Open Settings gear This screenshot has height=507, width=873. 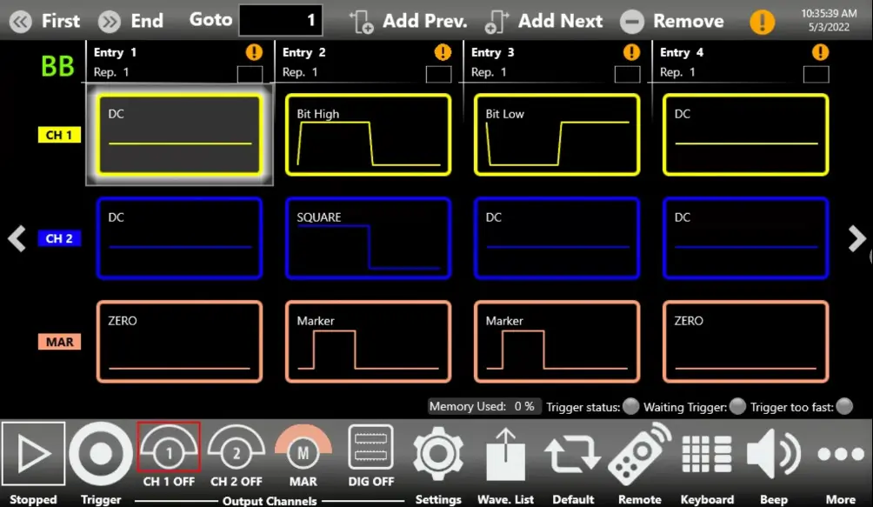pos(438,454)
